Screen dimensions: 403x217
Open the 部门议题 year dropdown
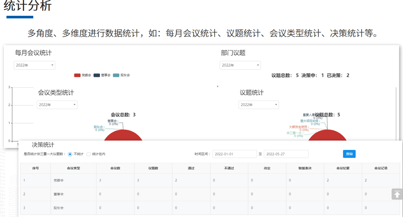(240, 65)
